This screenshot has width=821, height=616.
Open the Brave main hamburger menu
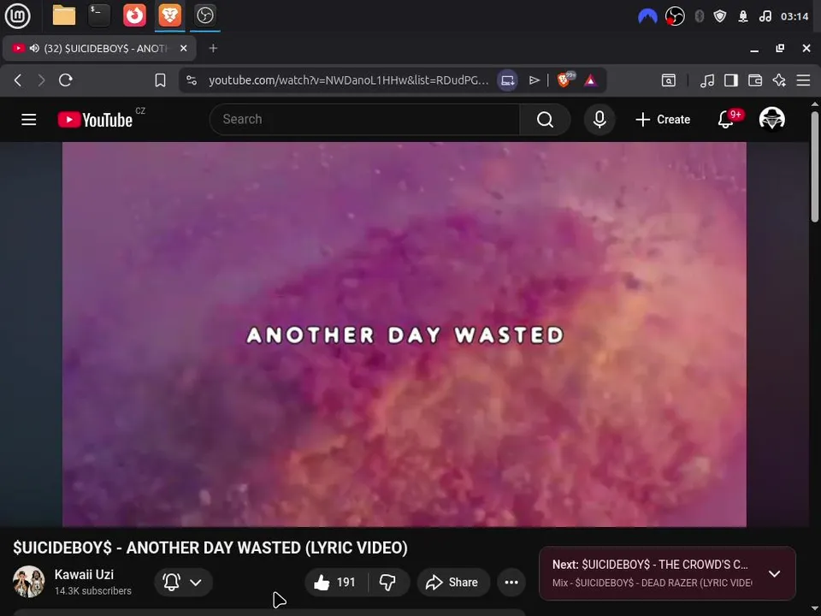(x=803, y=80)
